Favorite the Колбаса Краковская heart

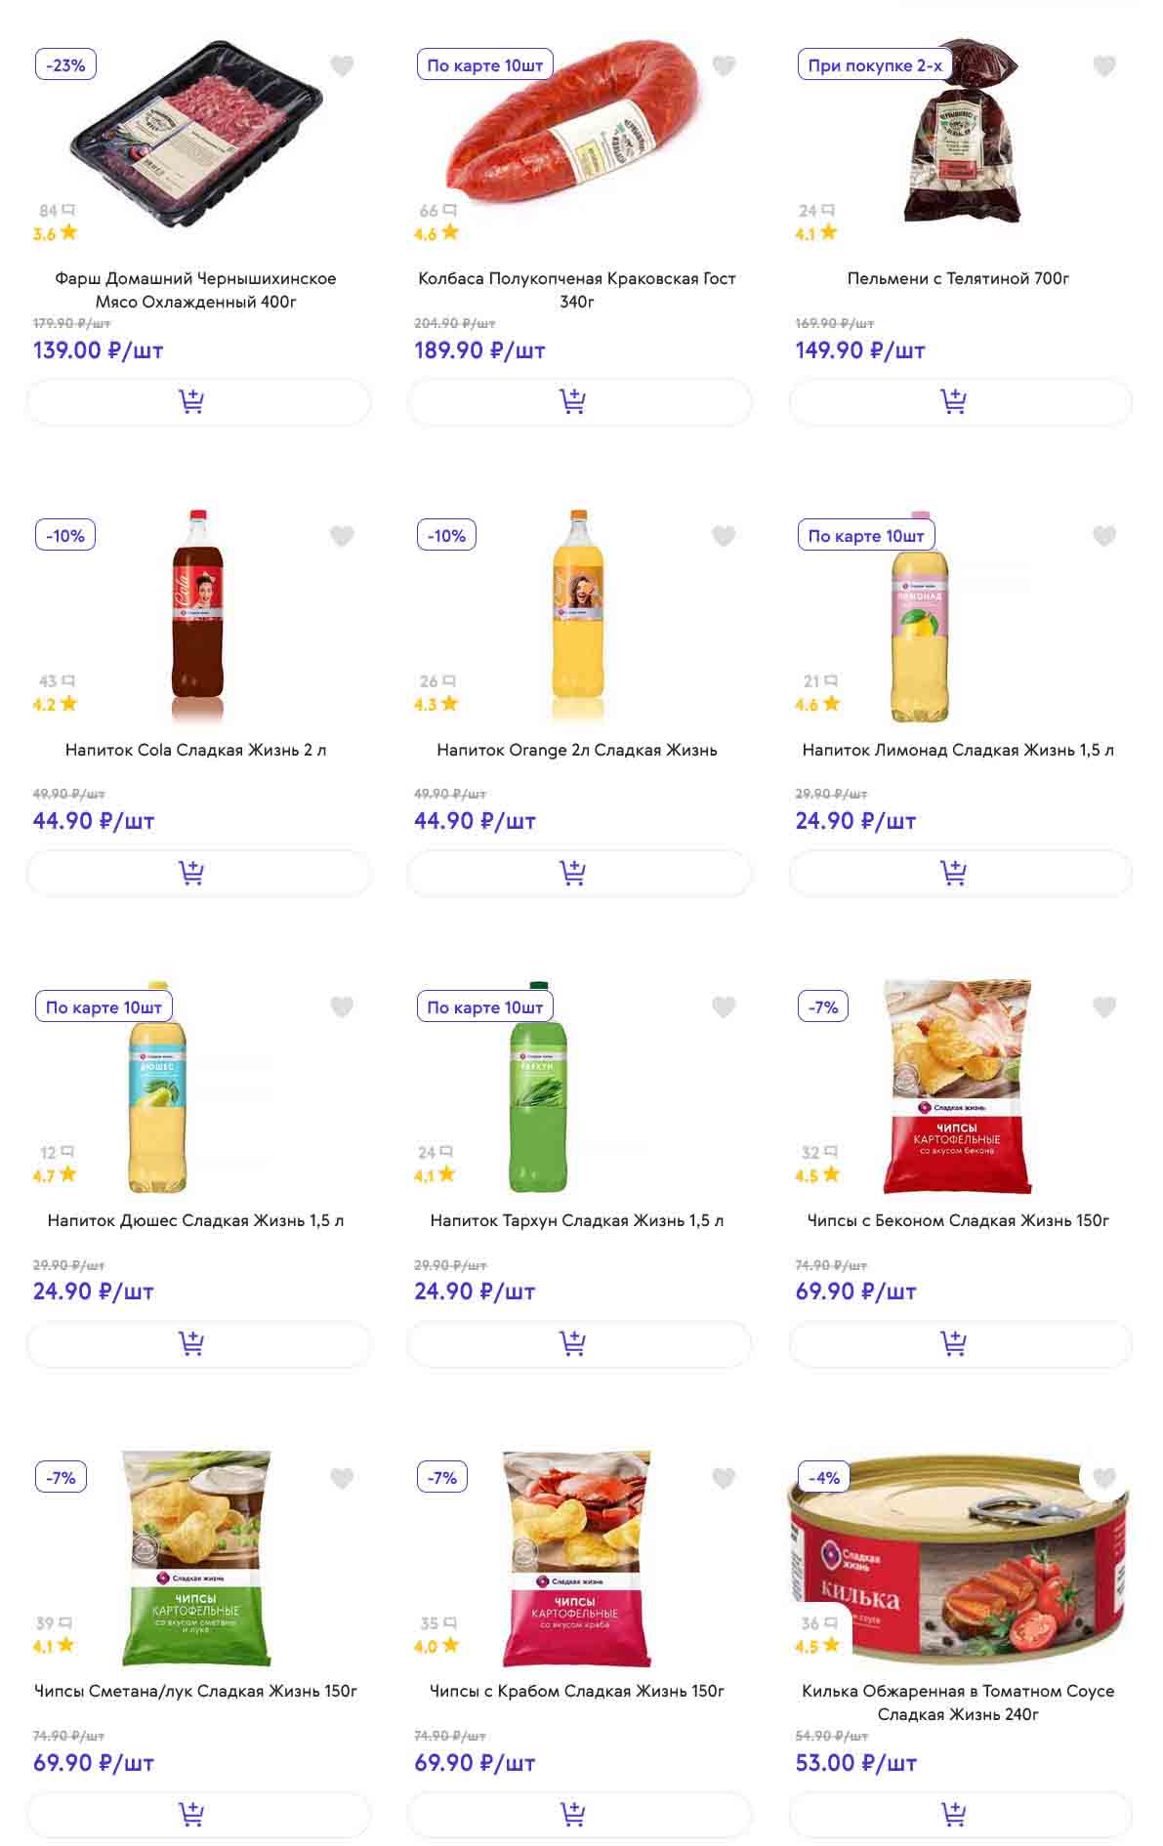pyautogui.click(x=724, y=65)
